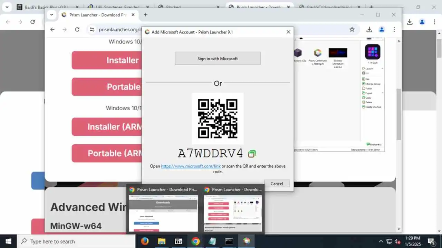Open a new tab in the front window
This screenshot has width=442, height=248.
145,15
